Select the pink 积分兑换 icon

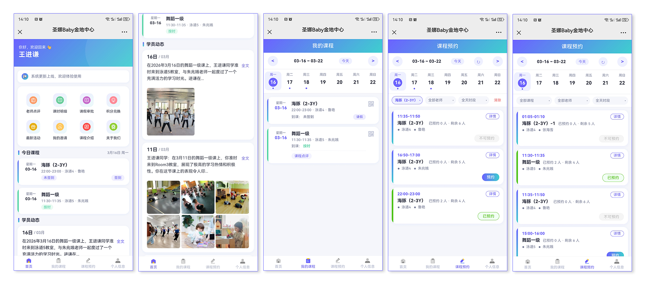[113, 100]
